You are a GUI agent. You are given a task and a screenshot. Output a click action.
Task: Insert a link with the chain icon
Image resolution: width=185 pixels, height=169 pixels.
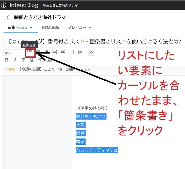pyautogui.click(x=46, y=52)
